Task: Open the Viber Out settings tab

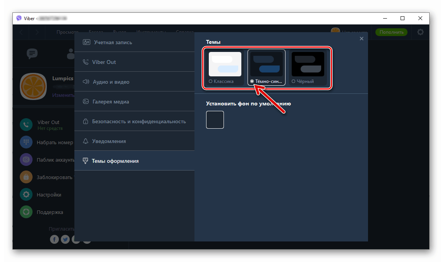Action: [x=134, y=62]
